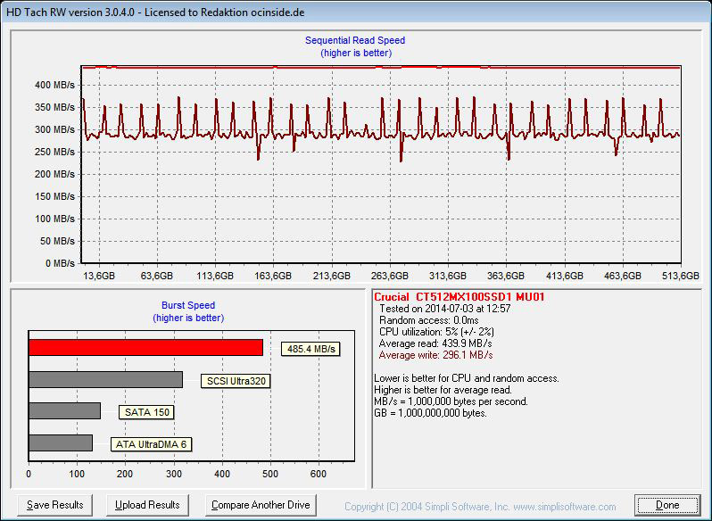Image resolution: width=712 pixels, height=521 pixels.
Task: Click the Tested on 2014-07-03 line
Action: click(x=444, y=309)
